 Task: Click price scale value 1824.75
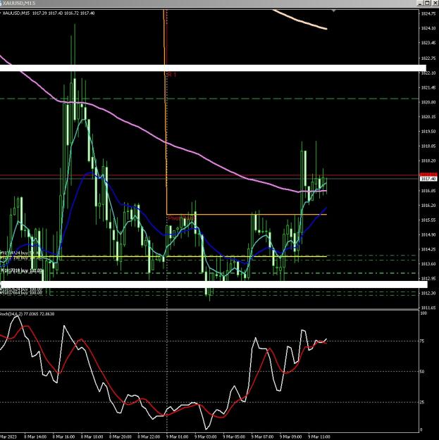pyautogui.click(x=428, y=13)
